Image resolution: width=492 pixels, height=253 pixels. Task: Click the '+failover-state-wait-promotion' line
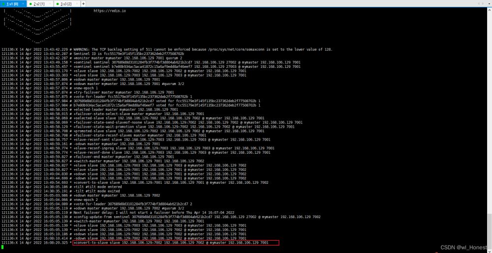click(148, 127)
